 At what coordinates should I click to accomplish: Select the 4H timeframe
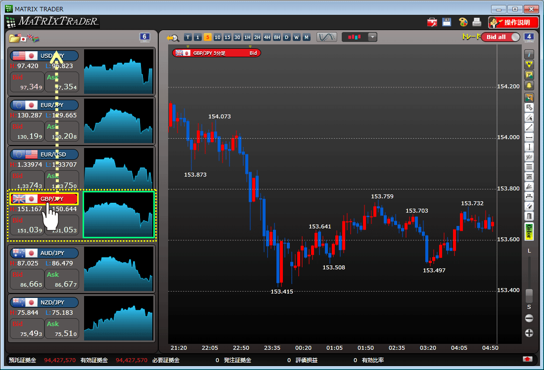click(267, 37)
